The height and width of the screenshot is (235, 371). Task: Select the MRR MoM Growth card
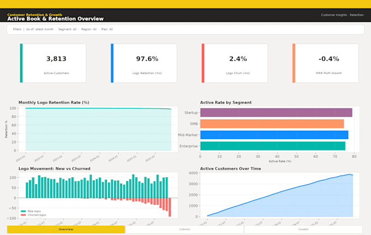(326, 63)
